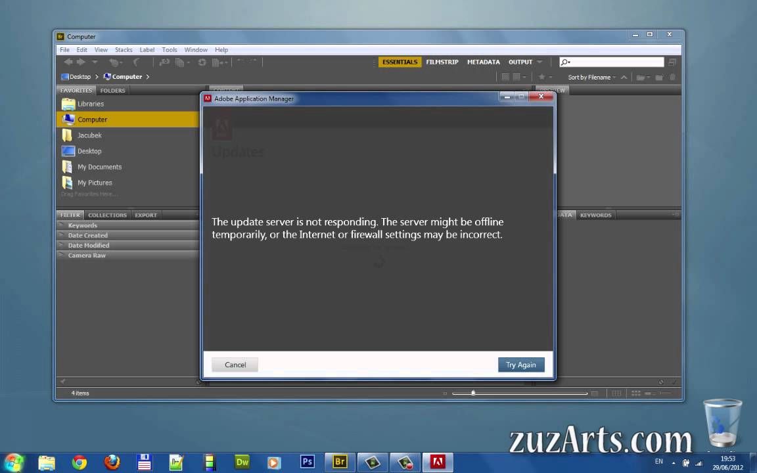Open the Sort by Filename dropdown
The width and height of the screenshot is (757, 473).
point(591,78)
